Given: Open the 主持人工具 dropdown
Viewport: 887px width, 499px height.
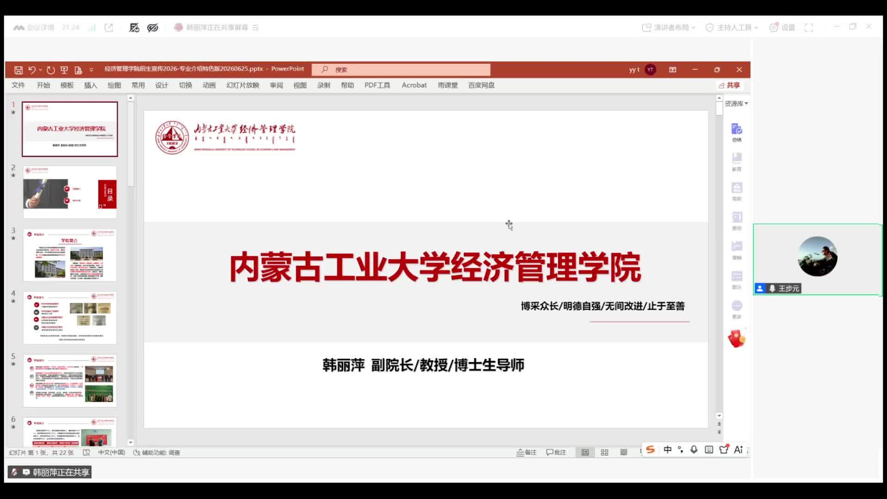Looking at the screenshot, I should pyautogui.click(x=732, y=28).
